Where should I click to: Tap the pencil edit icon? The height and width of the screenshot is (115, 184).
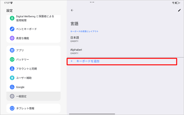point(179,10)
